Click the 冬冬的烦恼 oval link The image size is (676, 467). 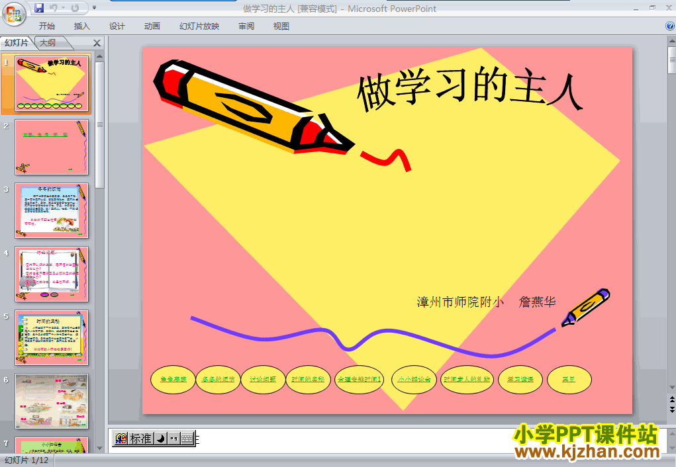pyautogui.click(x=218, y=380)
